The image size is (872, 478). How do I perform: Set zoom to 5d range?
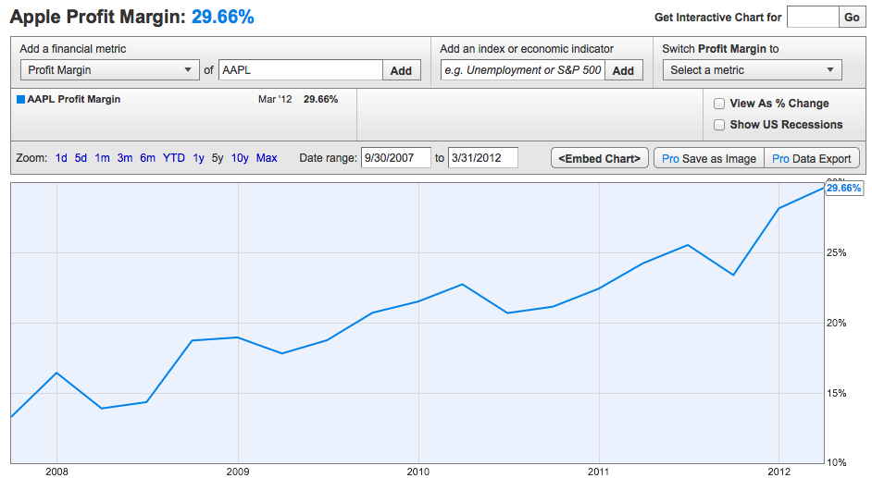(x=81, y=158)
